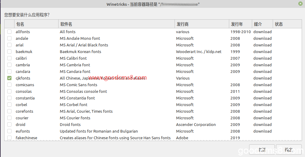Screen dimensions: 305x157
Task: Click 'Various' publisher in cjkfonts row
Action: 183,78
